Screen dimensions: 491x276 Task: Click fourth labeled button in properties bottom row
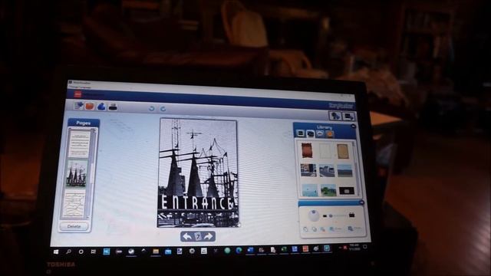(336, 229)
